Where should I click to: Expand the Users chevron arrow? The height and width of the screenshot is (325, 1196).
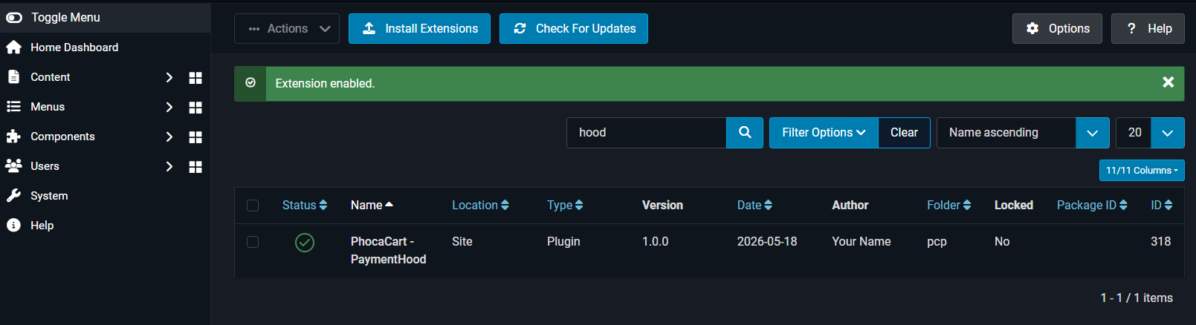pos(169,166)
